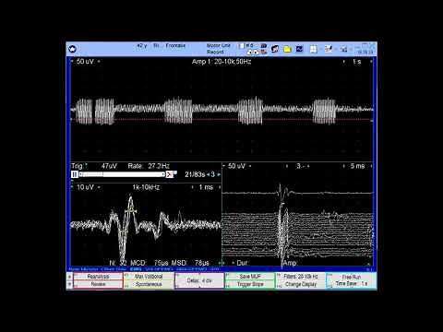Decrease the 1 s sweep time base
Viewport: 443px width, 332px height.
coord(344,62)
